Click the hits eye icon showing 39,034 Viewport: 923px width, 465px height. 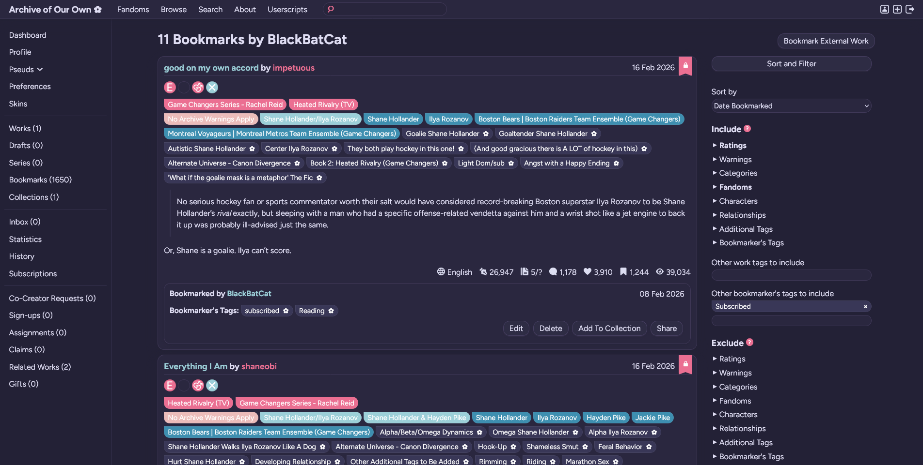[660, 271]
